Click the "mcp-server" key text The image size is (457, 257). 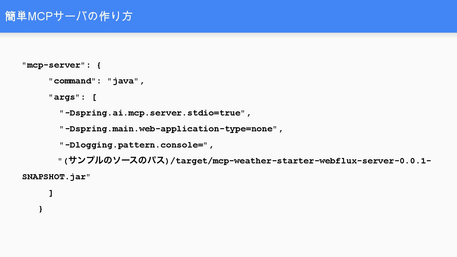coord(54,65)
